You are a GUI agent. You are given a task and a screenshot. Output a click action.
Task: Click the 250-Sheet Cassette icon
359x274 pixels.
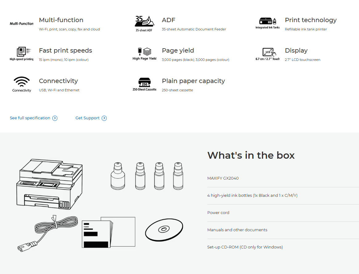point(144,84)
